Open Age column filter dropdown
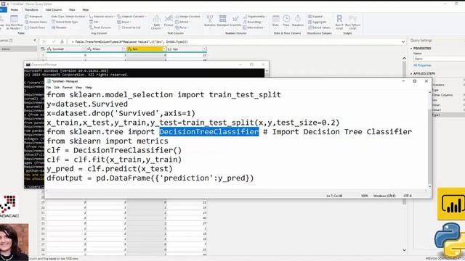465x261 pixels. click(x=204, y=49)
